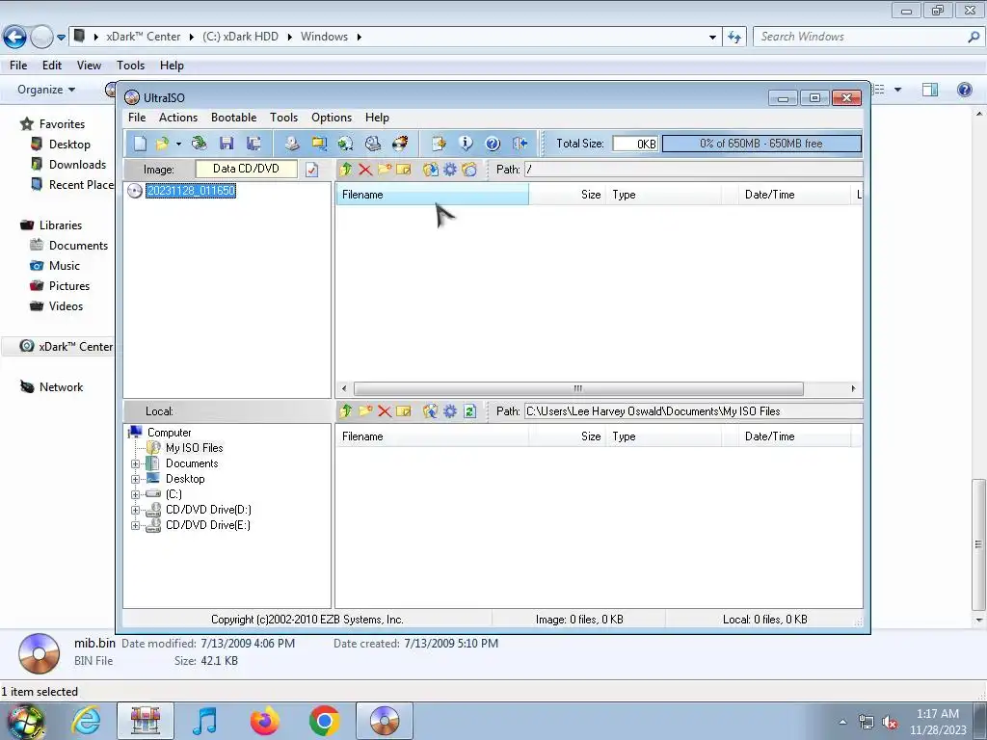Screen dimensions: 987x740
Task: Click the horizontal scrollbar thumb in image file list
Action: (578, 388)
